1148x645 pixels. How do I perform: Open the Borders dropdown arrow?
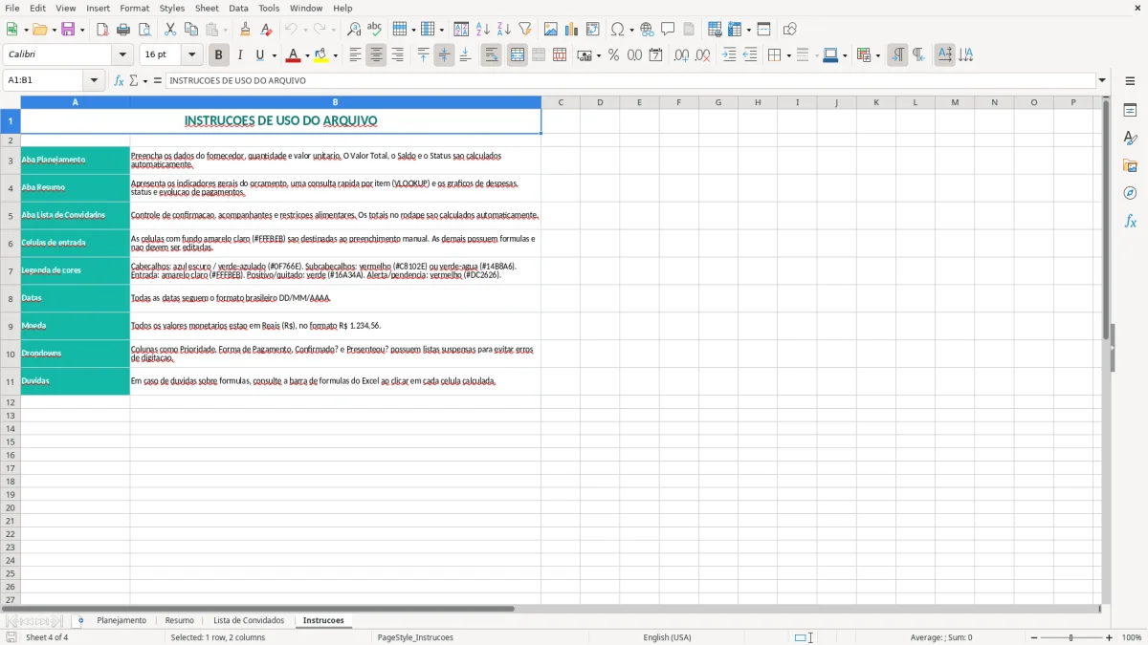click(x=788, y=55)
